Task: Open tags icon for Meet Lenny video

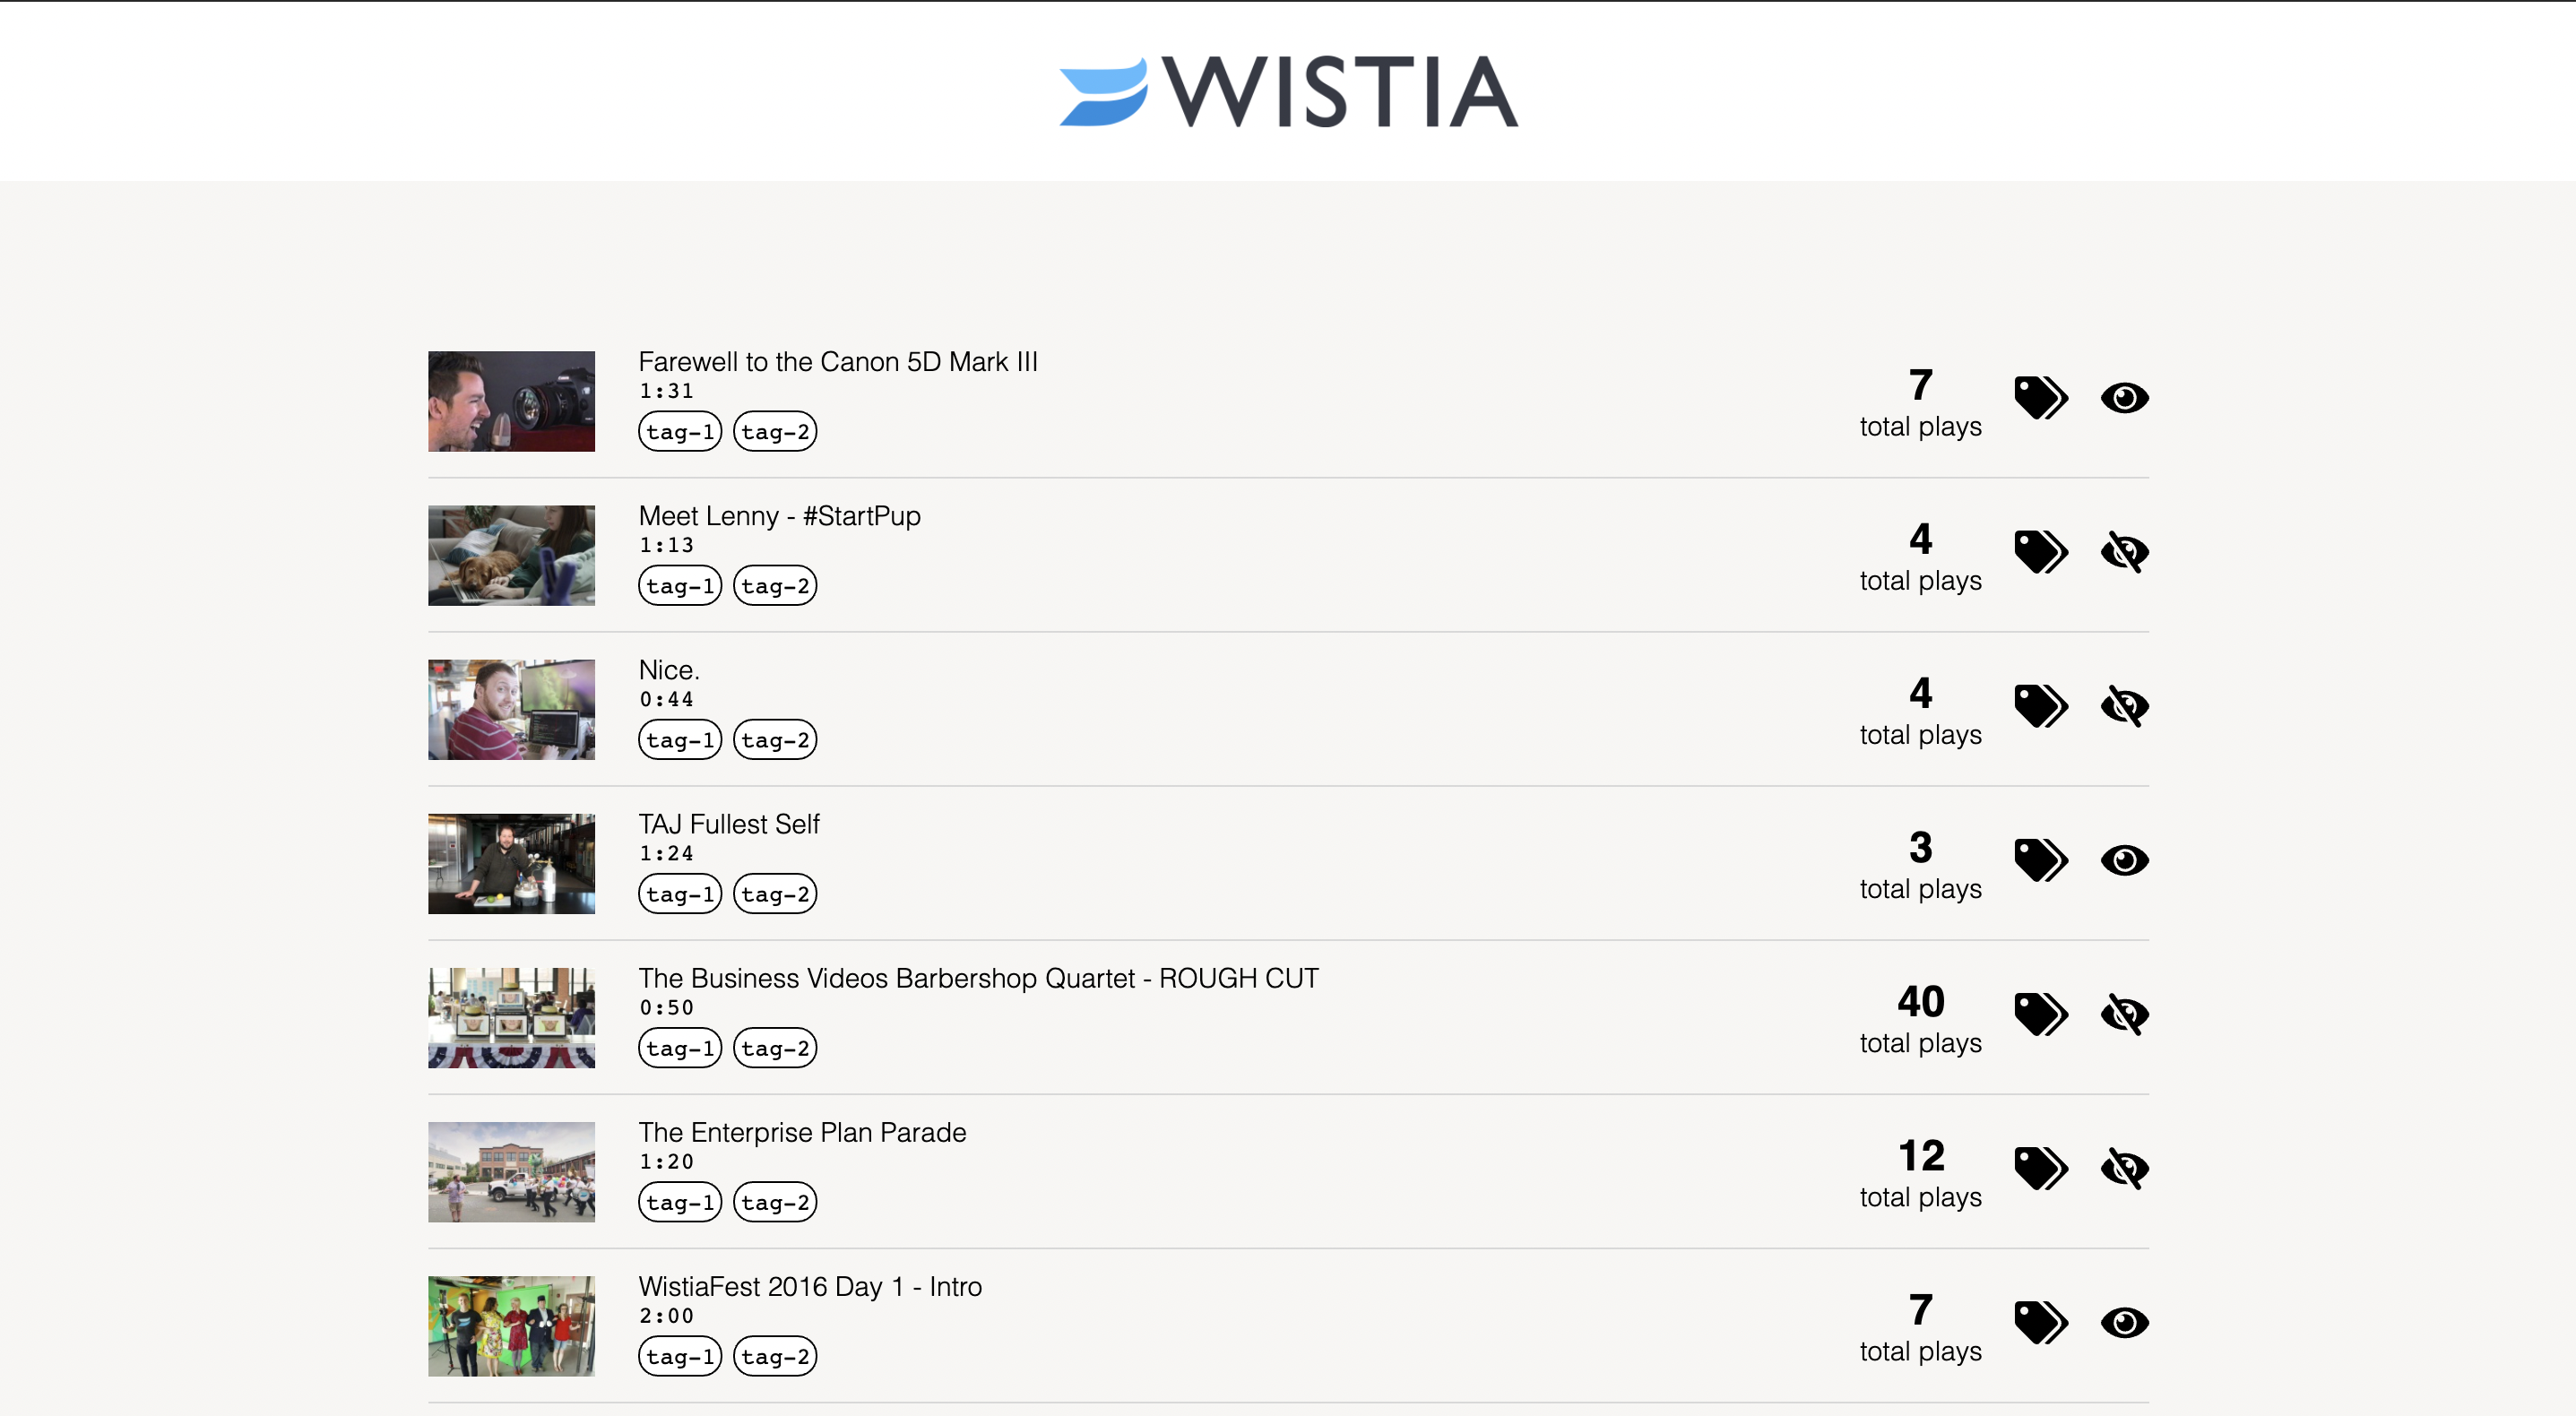Action: coord(2040,552)
